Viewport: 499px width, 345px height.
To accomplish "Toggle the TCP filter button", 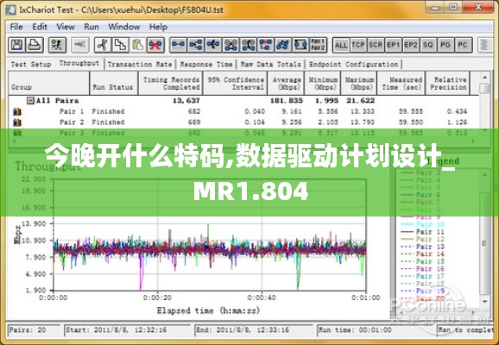I will click(358, 45).
